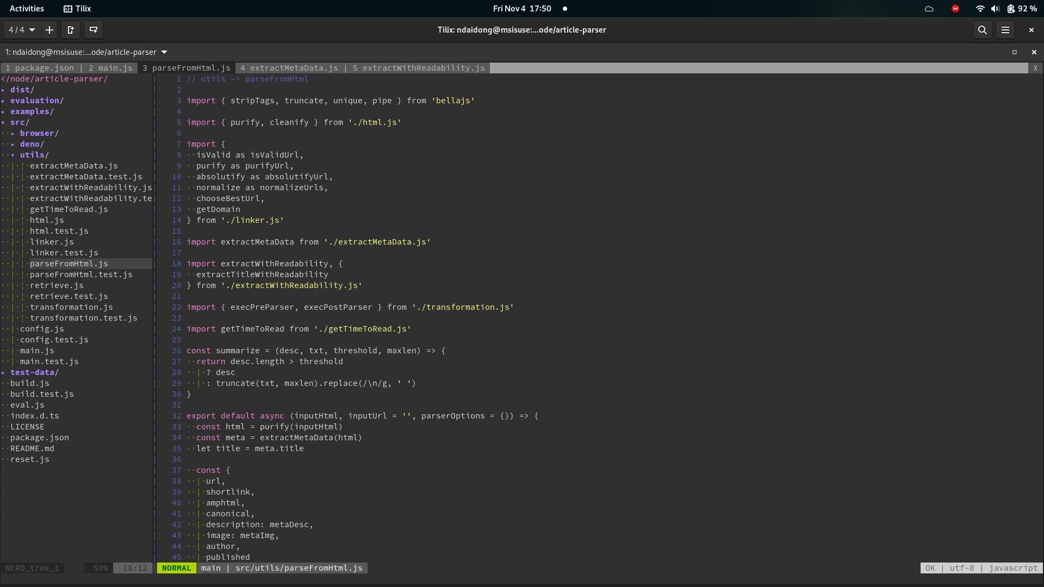Open the Wi-Fi system status icon
Image resolution: width=1044 pixels, height=587 pixels.
(980, 9)
